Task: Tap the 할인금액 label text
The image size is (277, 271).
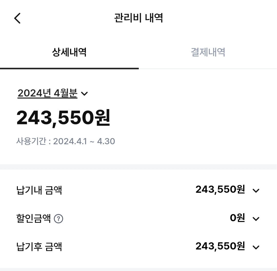Action: [x=34, y=219]
